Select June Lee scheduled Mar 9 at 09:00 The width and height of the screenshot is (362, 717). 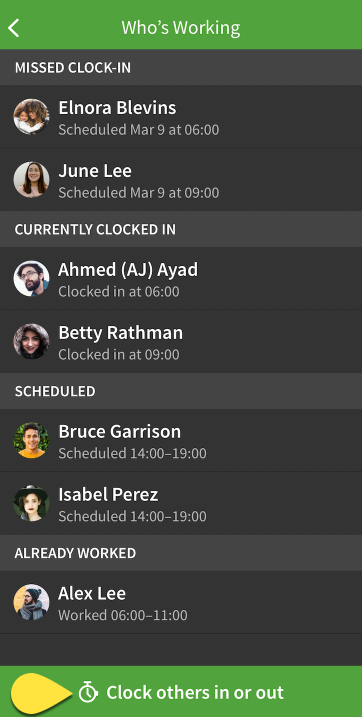(181, 179)
